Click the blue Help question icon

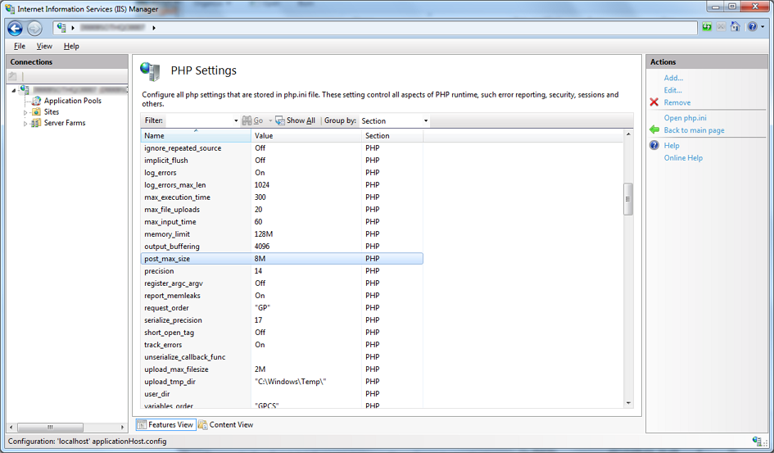click(x=654, y=145)
